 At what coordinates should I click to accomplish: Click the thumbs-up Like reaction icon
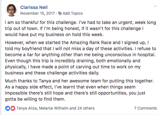click(8, 108)
